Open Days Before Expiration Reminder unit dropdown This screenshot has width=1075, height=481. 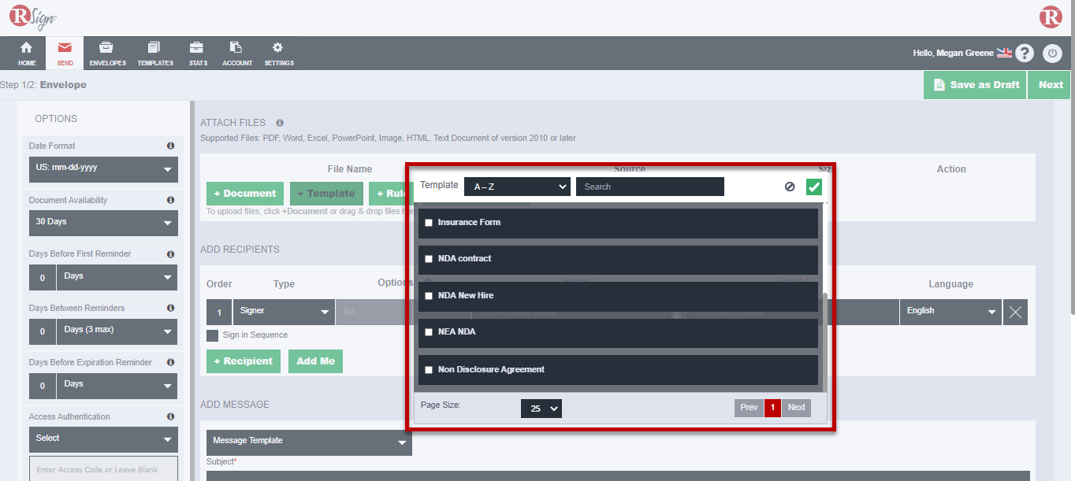click(117, 386)
